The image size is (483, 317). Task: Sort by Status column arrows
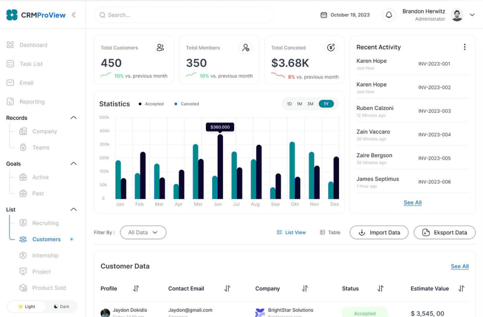pyautogui.click(x=380, y=288)
